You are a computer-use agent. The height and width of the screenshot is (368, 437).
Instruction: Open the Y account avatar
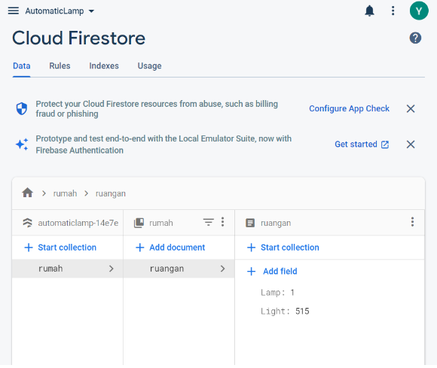[x=419, y=11]
